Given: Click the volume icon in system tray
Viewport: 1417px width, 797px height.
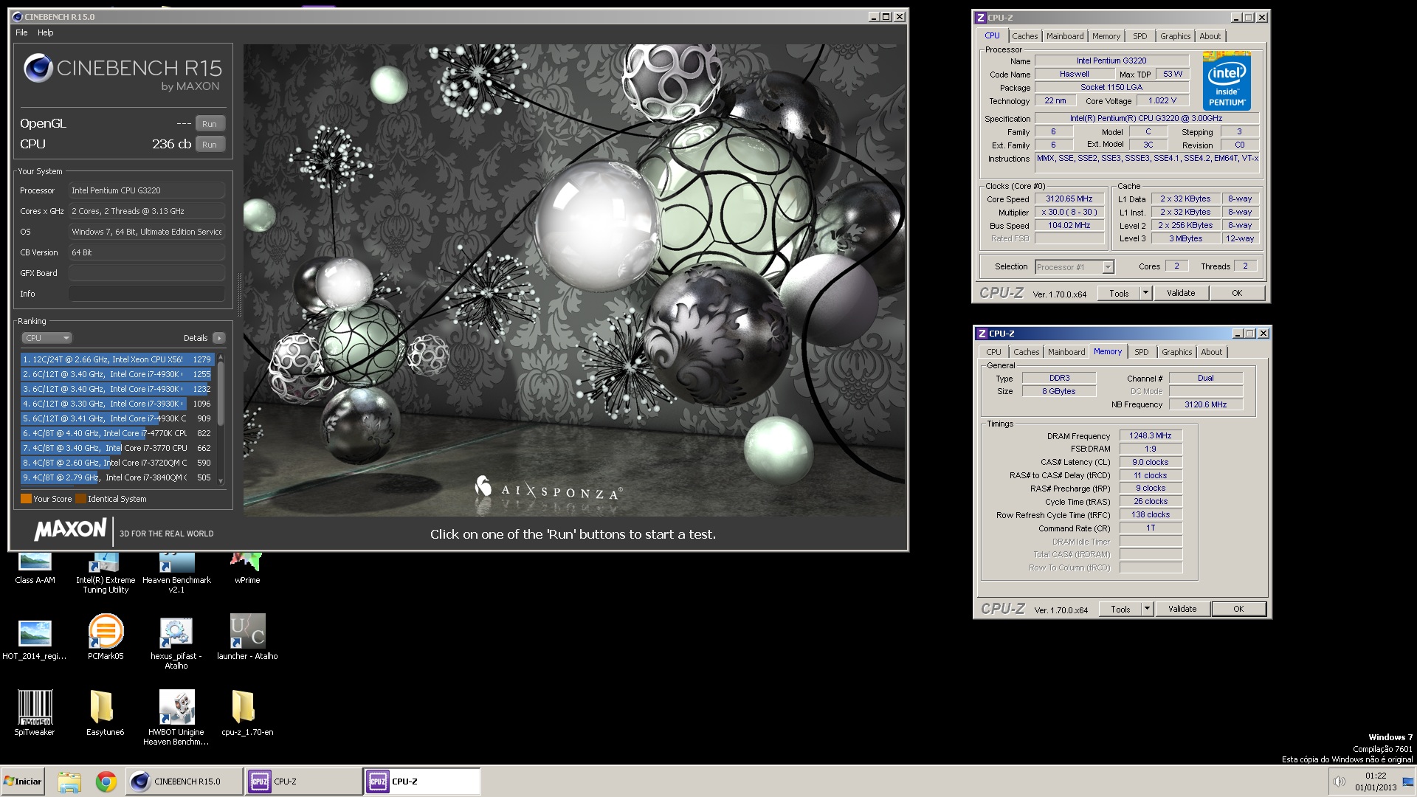Looking at the screenshot, I should [1339, 782].
